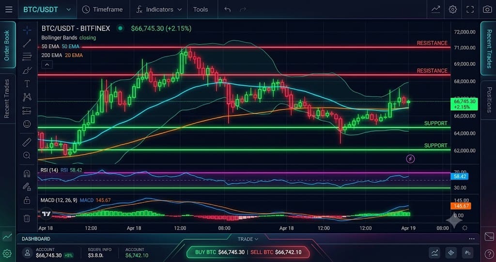Expand the TRADE dropdown
Viewport: 496px width, 262px height.
(248, 239)
